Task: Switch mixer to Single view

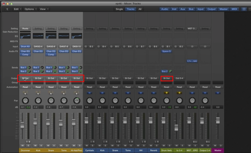Action: (x=119, y=9)
